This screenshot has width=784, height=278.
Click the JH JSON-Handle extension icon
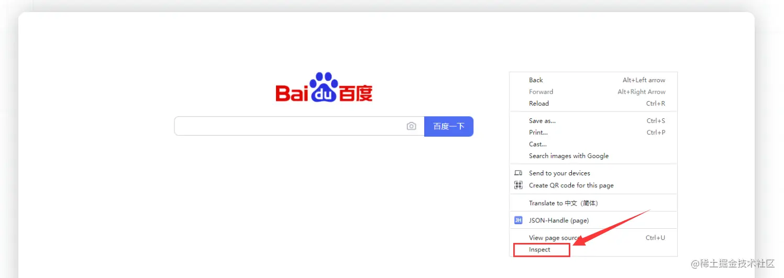518,220
